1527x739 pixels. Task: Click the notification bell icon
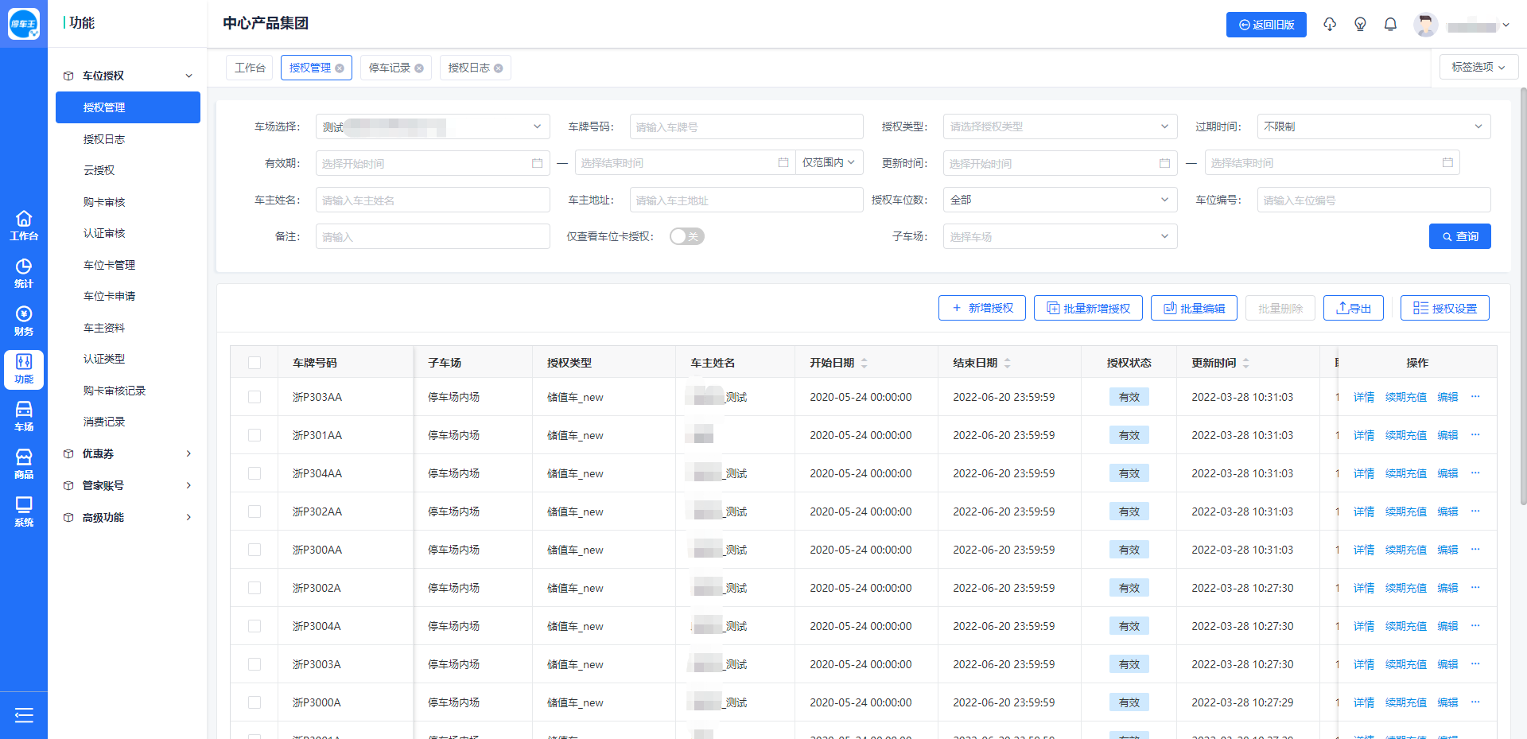(x=1390, y=25)
